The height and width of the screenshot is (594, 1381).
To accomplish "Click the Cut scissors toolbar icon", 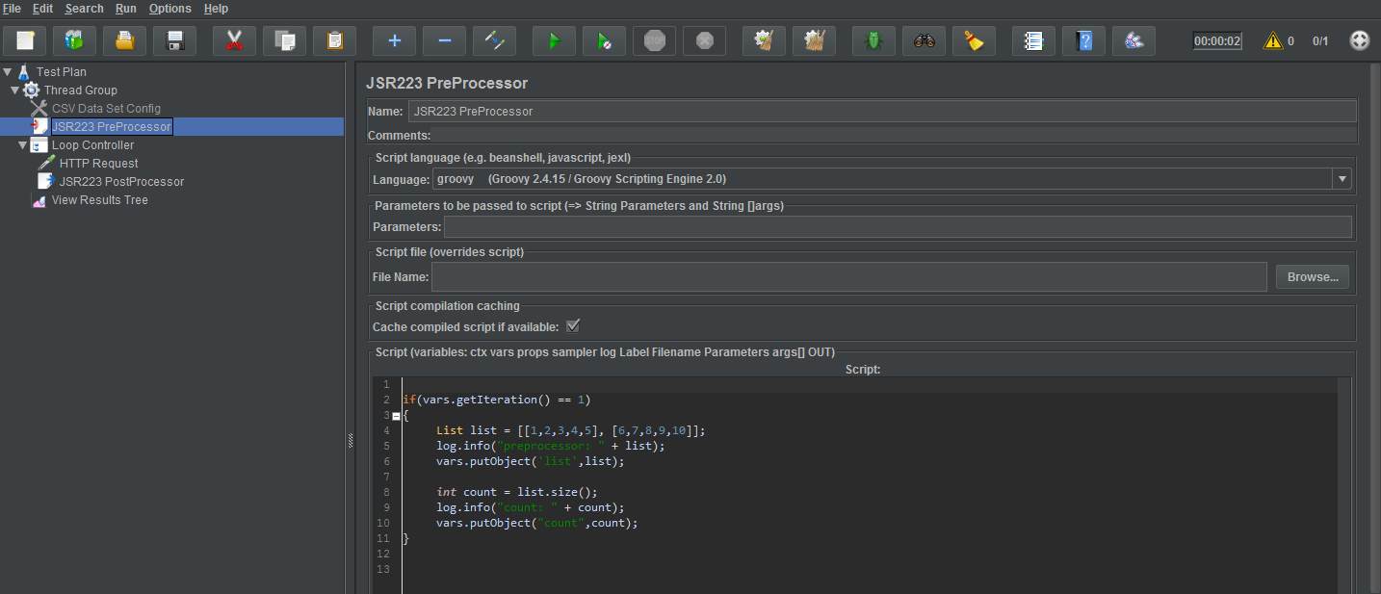I will [x=234, y=40].
